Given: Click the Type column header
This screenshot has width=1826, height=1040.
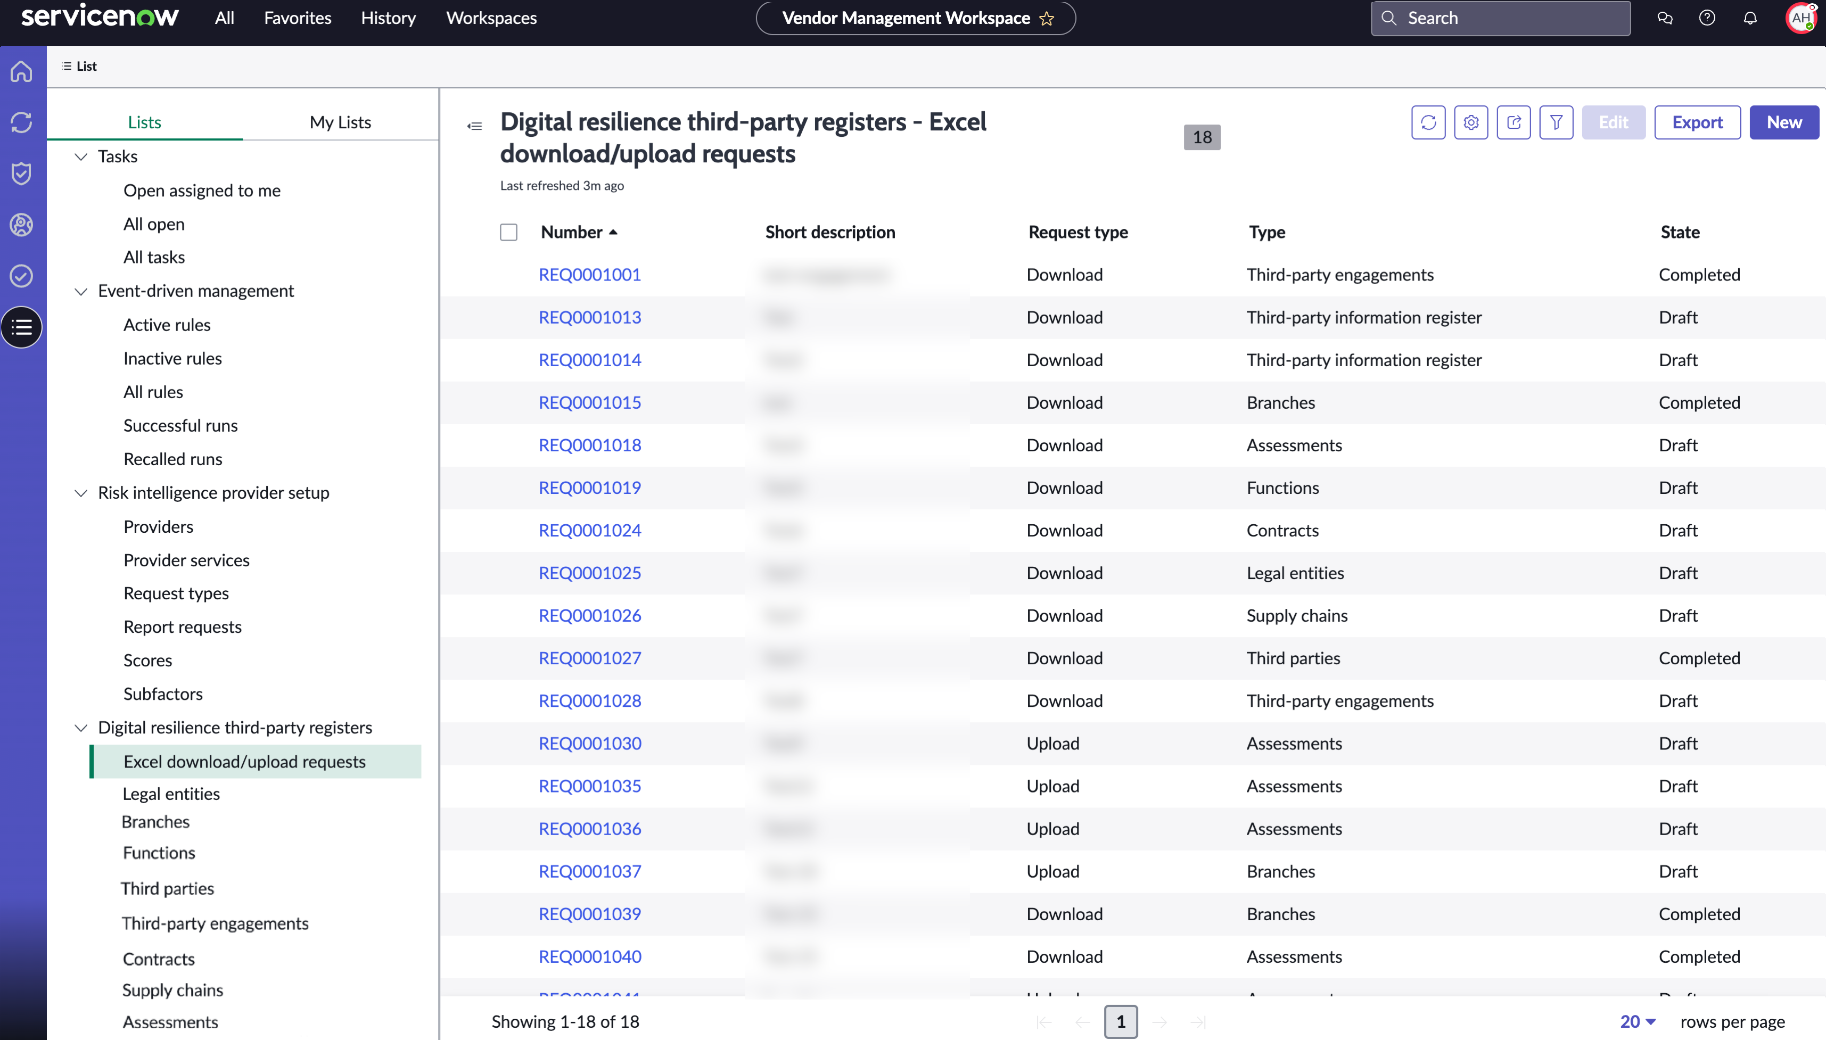Looking at the screenshot, I should [1266, 232].
